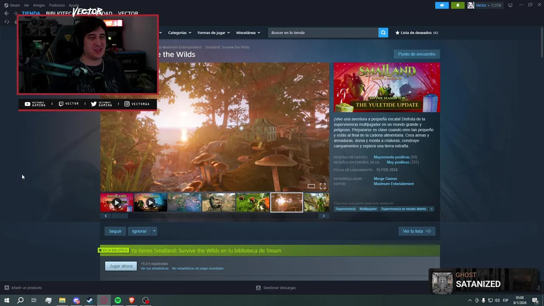This screenshot has height=306, width=544.
Task: Open the Productos menu
Action: (x=57, y=5)
